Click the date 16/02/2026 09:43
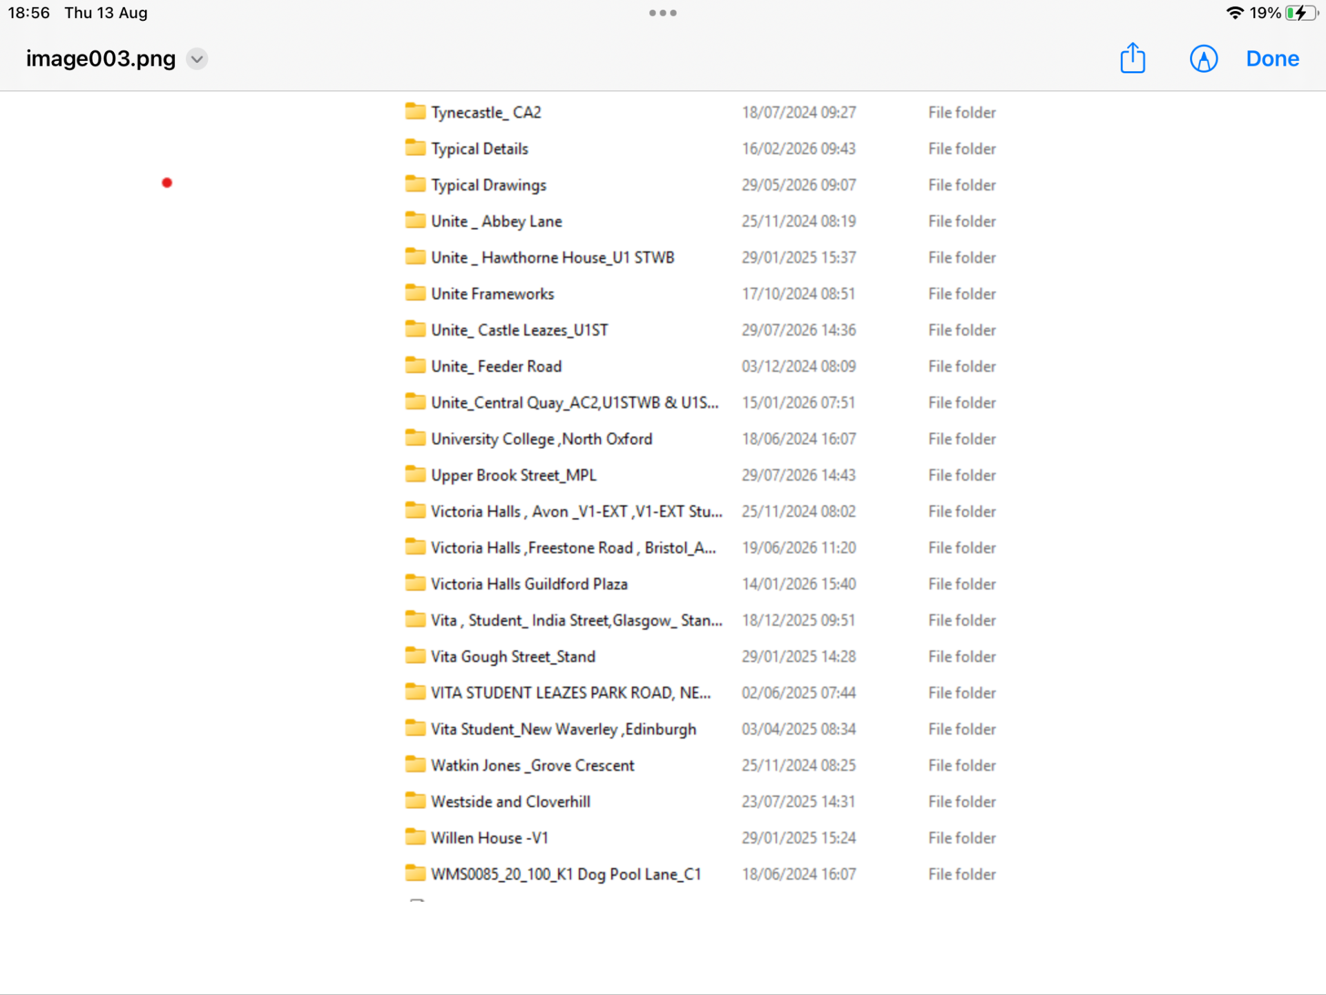The width and height of the screenshot is (1326, 995). [799, 149]
